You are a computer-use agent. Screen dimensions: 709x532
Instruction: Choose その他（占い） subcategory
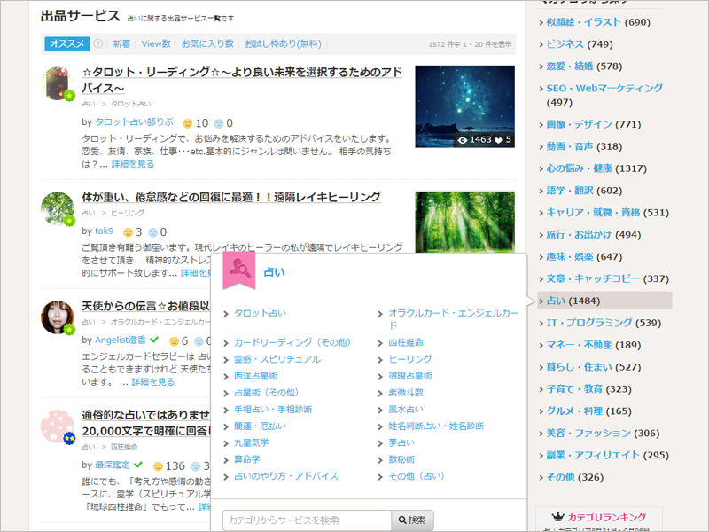pos(417,476)
